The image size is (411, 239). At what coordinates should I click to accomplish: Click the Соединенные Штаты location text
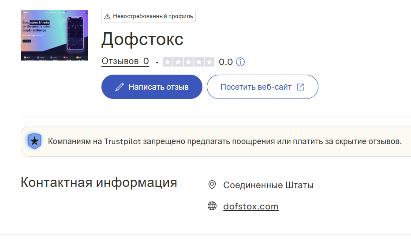click(268, 185)
